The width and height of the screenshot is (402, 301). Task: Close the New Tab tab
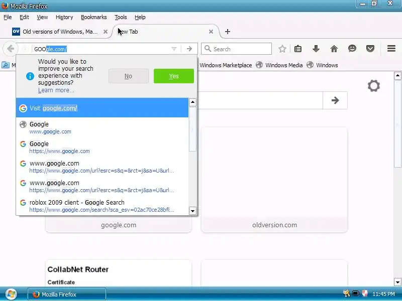pos(211,32)
